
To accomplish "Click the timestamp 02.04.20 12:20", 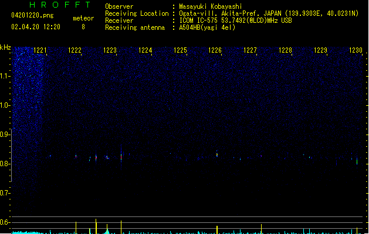I will [36, 27].
